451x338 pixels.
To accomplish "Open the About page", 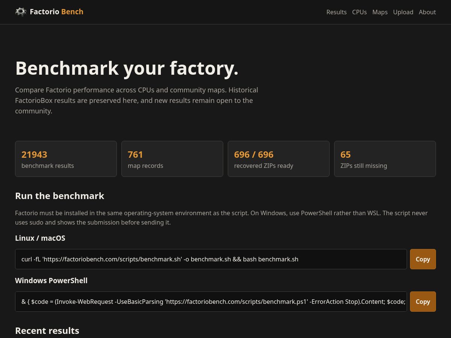I will pyautogui.click(x=427, y=12).
